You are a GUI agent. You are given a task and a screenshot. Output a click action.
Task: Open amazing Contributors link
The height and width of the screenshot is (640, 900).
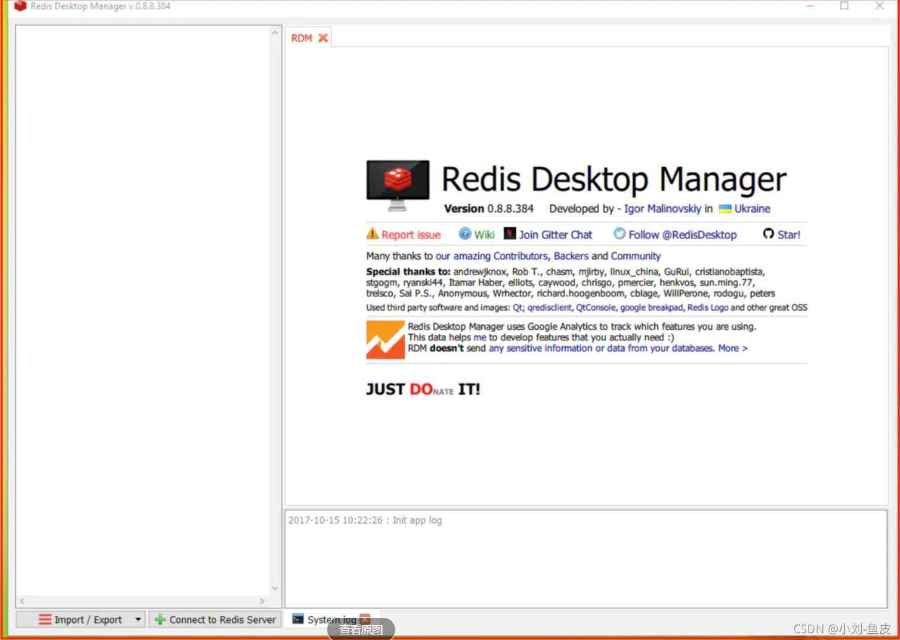point(492,256)
